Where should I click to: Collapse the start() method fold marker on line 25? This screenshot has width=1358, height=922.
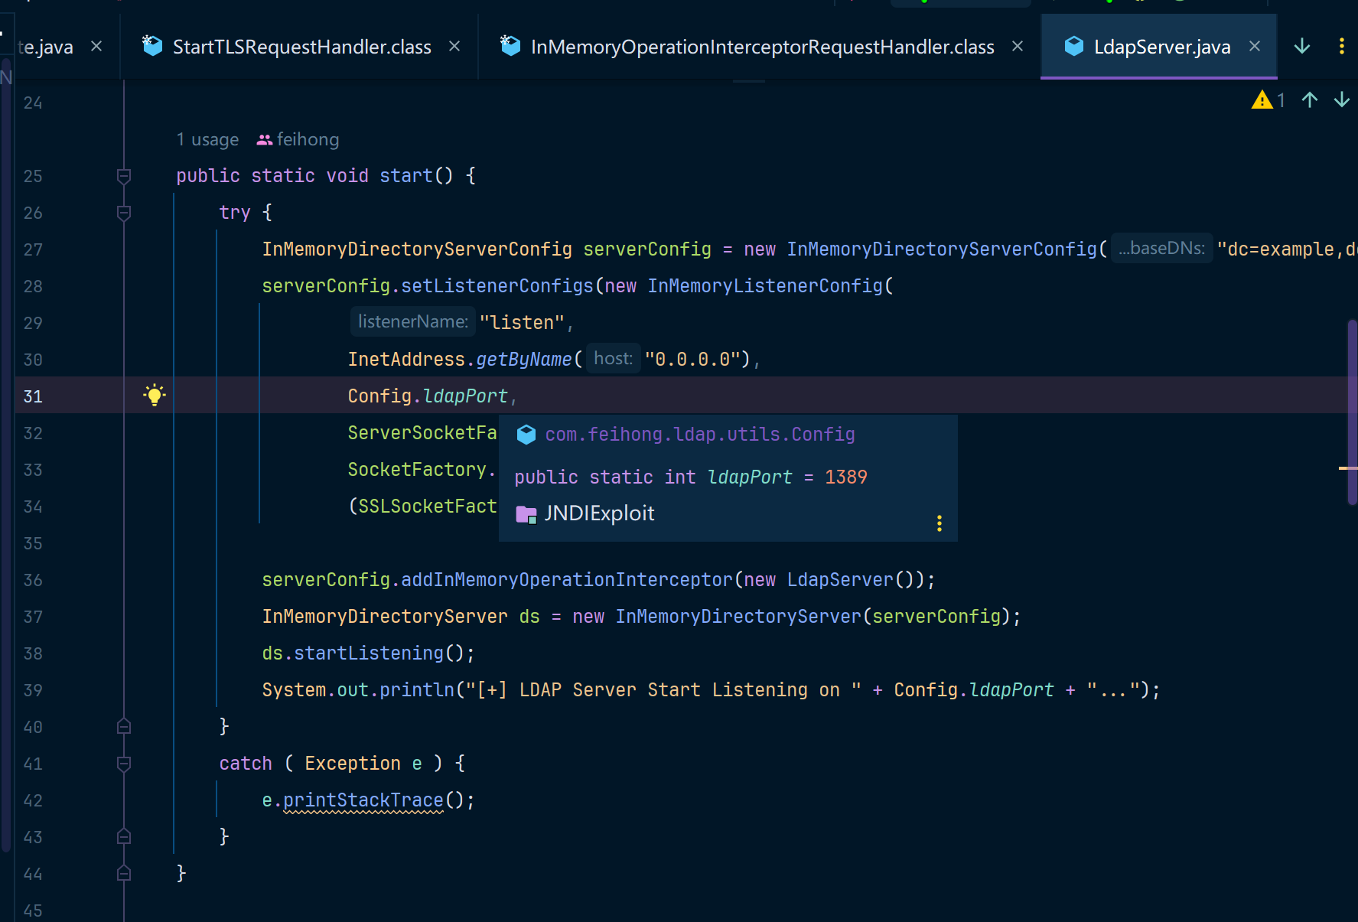click(x=124, y=176)
